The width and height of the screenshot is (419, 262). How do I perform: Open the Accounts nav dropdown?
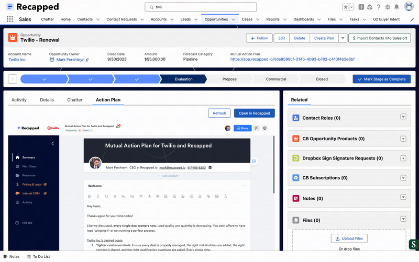click(172, 19)
